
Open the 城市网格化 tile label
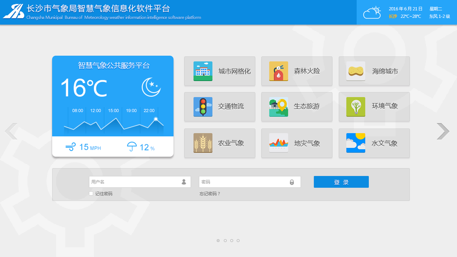235,72
